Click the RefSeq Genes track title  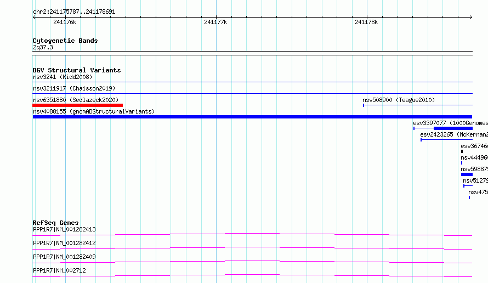click(56, 223)
